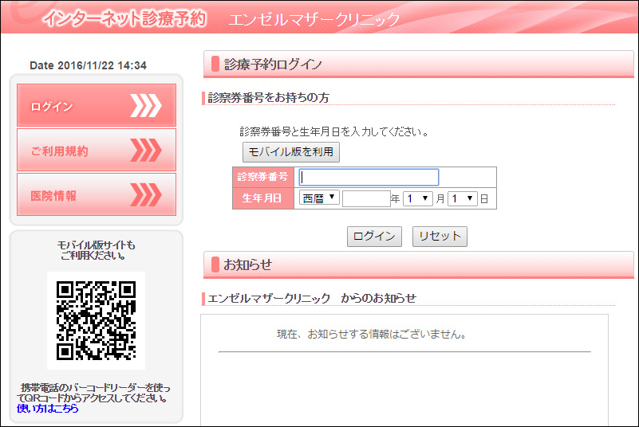The image size is (639, 427).
Task: Click the mobile site QR code image
Action: point(97,321)
